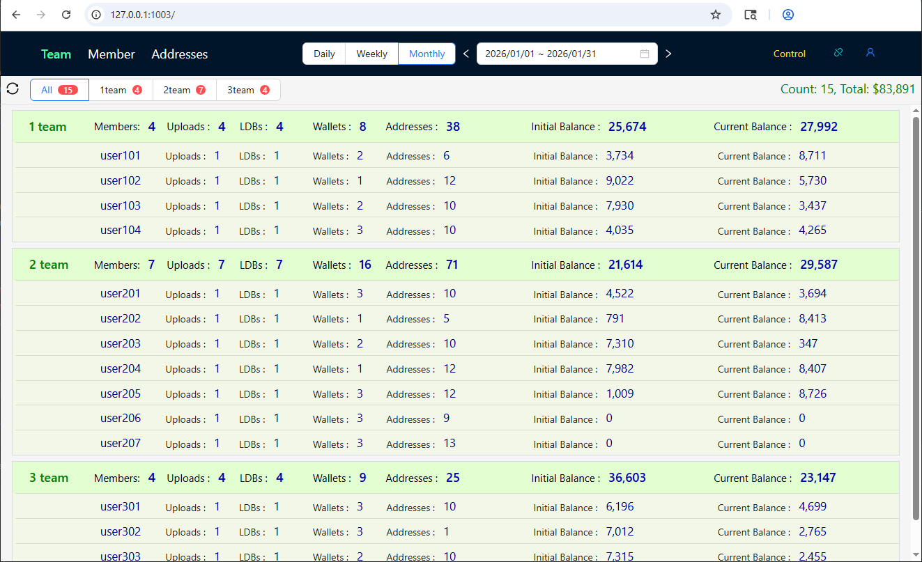Open the date range picker field

click(558, 53)
